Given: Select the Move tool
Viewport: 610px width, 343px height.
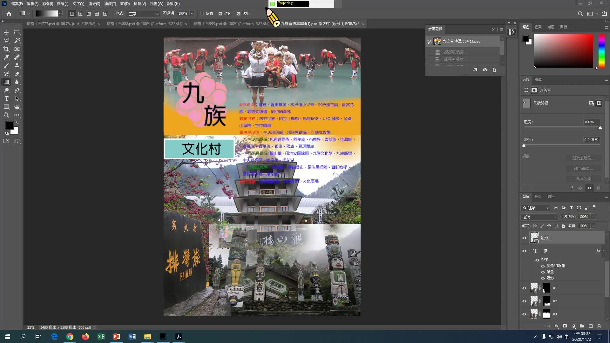Looking at the screenshot, I should [x=6, y=32].
